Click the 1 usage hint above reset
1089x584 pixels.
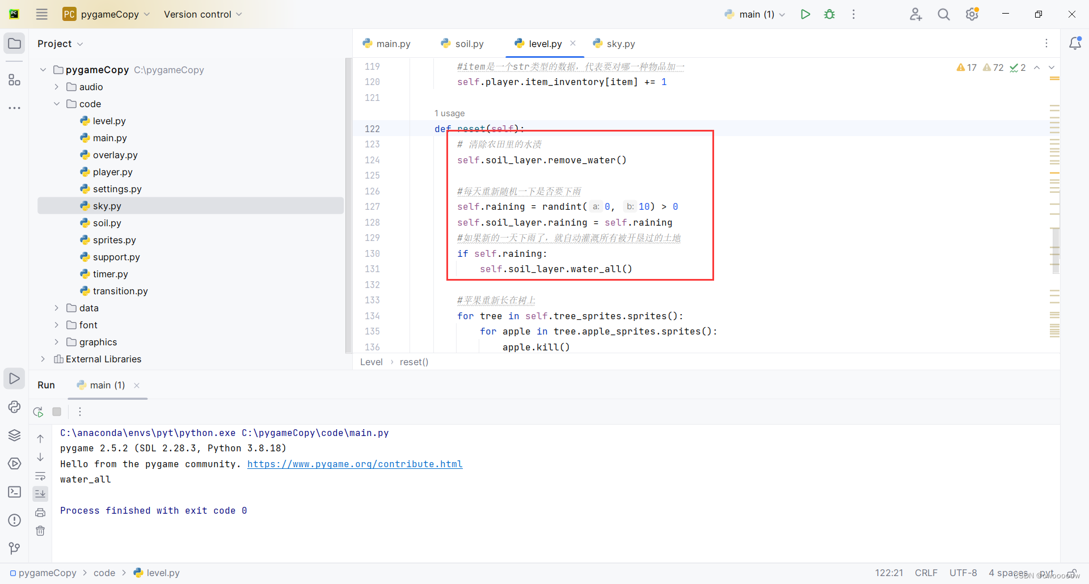coord(449,113)
